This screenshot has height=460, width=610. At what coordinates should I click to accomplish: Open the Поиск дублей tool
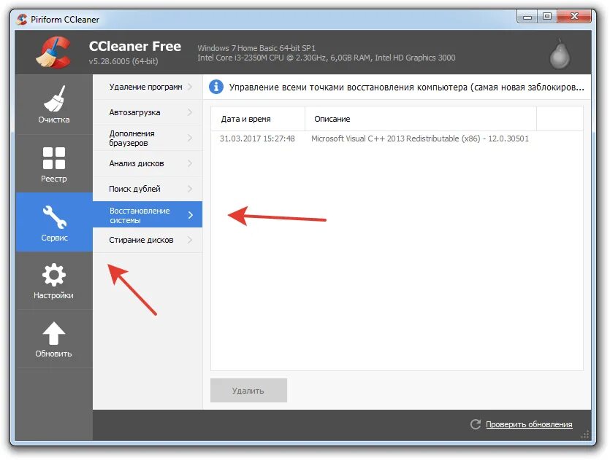[148, 189]
